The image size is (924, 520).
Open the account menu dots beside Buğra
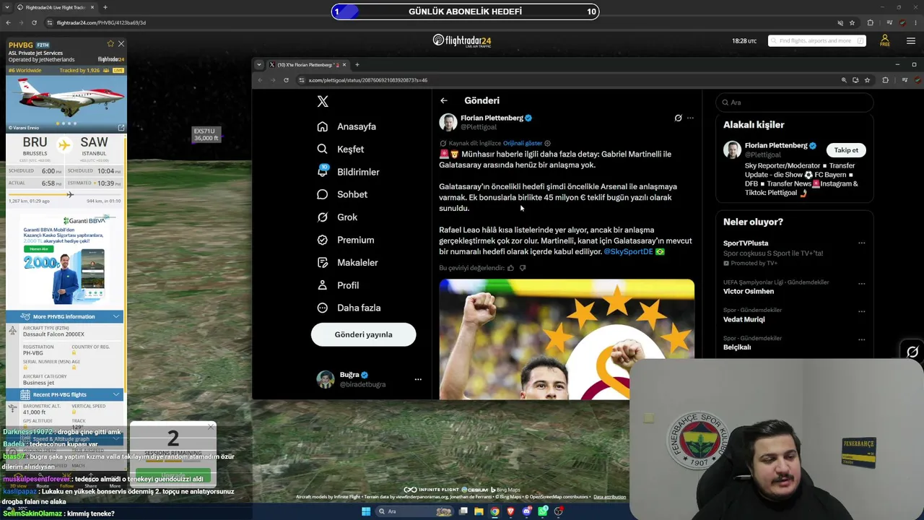(x=418, y=379)
